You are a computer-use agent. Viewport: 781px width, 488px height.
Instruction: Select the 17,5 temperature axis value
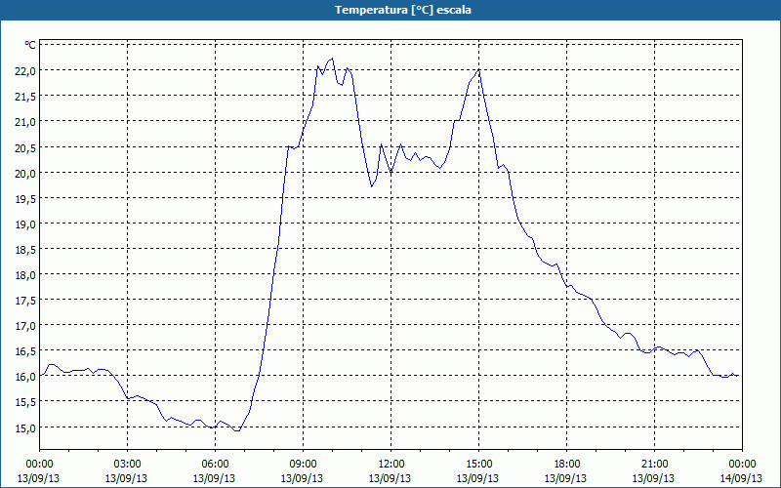coord(25,301)
